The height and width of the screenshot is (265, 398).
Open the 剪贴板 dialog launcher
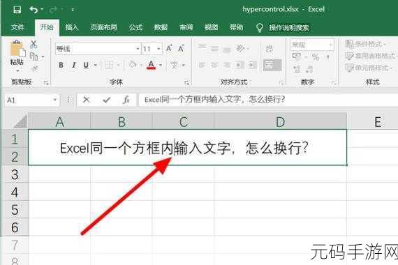(46, 82)
